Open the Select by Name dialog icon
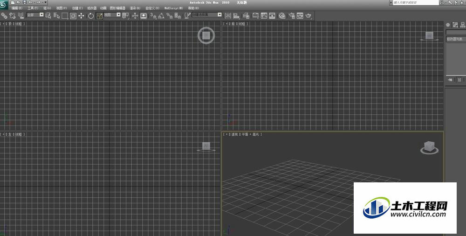The image size is (466, 236). pyautogui.click(x=56, y=15)
